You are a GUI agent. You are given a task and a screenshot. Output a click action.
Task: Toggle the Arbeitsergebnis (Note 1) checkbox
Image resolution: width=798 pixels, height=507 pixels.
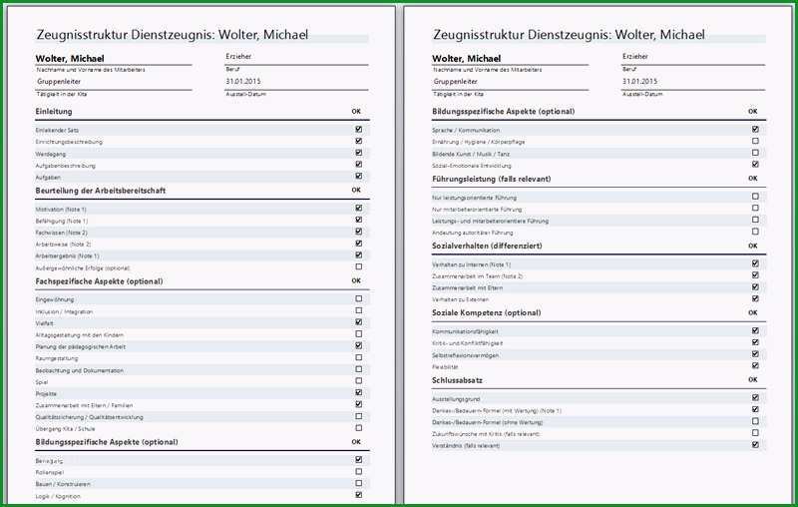point(359,255)
